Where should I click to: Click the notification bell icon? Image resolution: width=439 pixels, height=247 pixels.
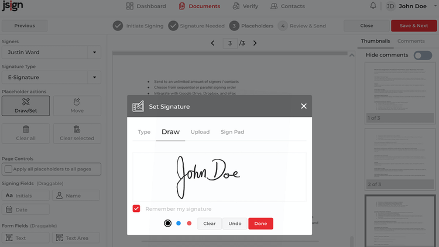click(373, 6)
